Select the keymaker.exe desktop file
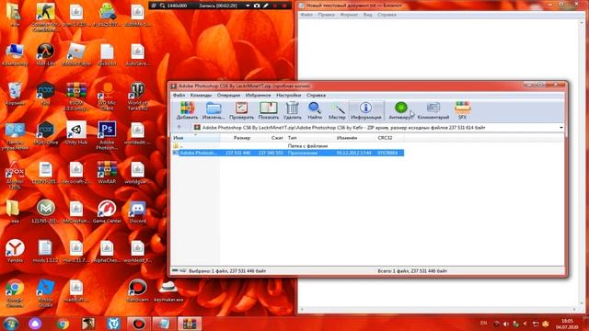Viewport: 589px width, 331px height. tap(168, 291)
